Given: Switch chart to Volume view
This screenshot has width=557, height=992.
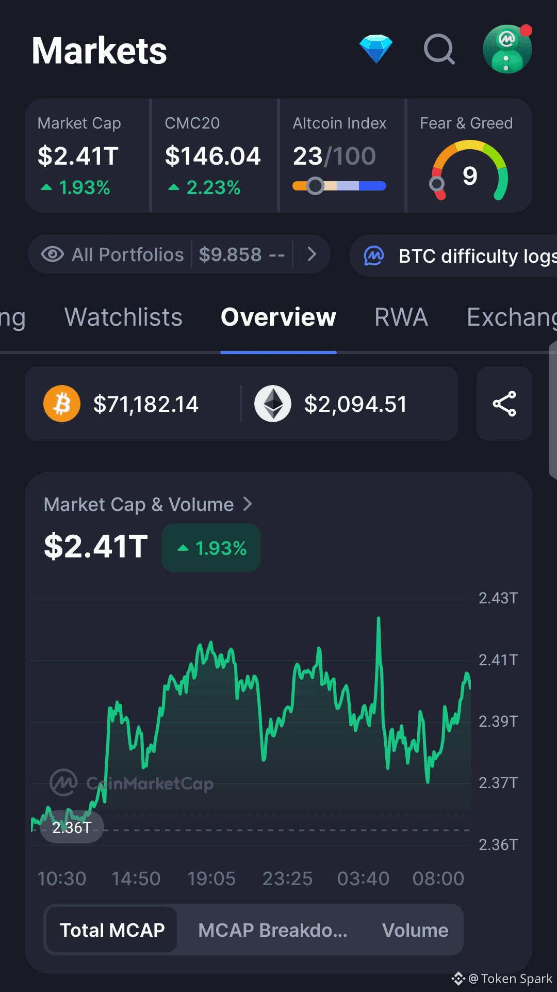Looking at the screenshot, I should click(415, 930).
